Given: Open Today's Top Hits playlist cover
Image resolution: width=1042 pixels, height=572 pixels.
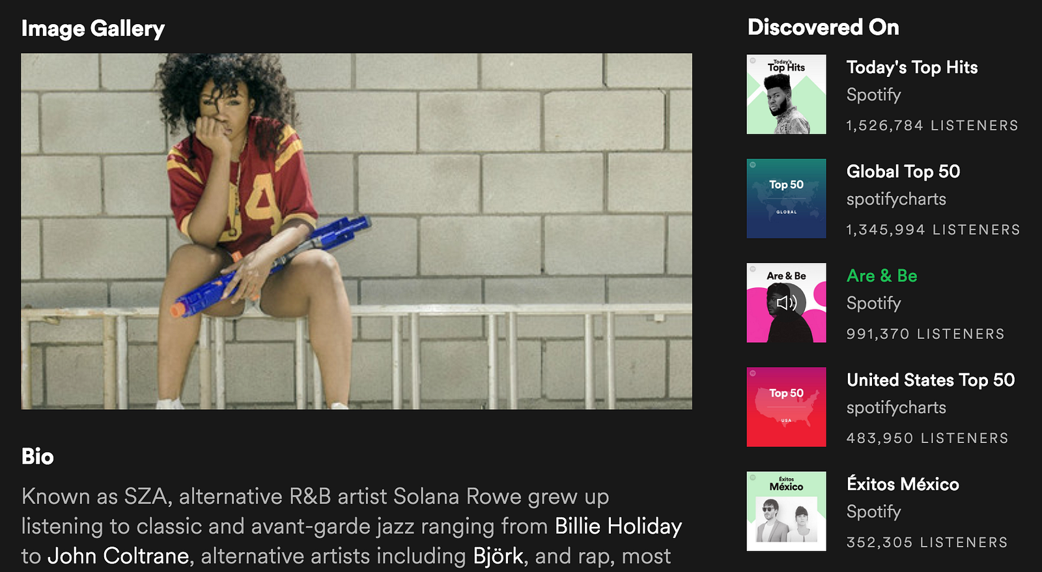Looking at the screenshot, I should click(x=786, y=94).
